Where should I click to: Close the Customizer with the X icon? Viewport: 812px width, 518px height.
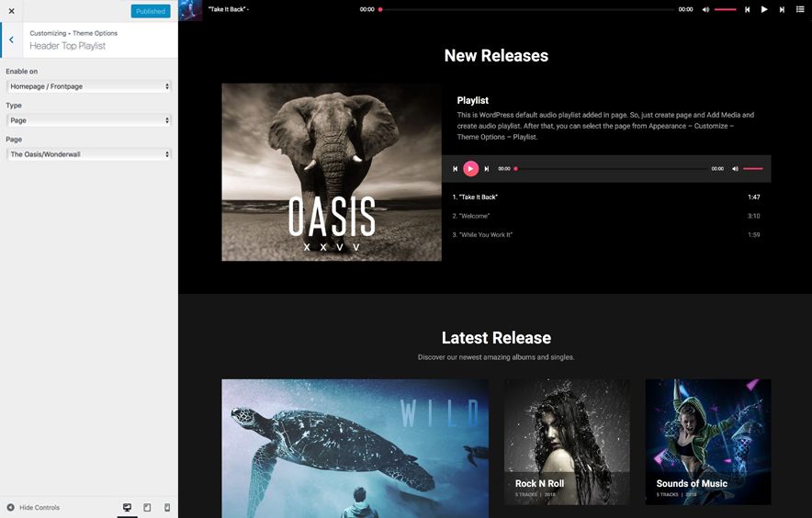point(11,11)
